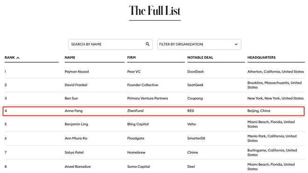Open Aneel Ranadive's entry
The image size is (308, 173).
pyautogui.click(x=77, y=167)
